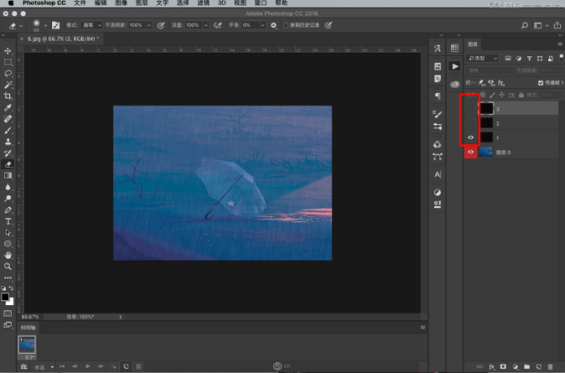The image size is (565, 373).
Task: Select the Crop tool
Action: click(8, 96)
